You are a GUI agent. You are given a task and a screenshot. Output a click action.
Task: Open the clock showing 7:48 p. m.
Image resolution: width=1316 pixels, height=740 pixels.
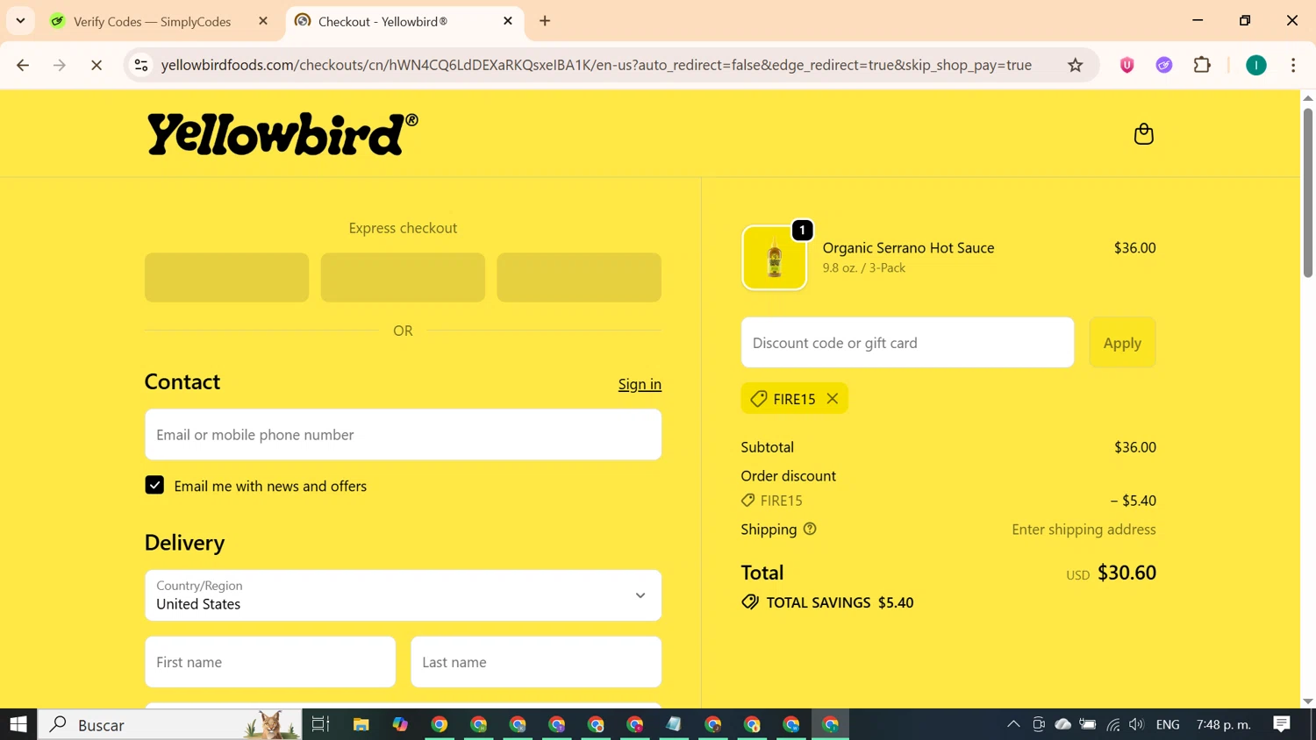(x=1224, y=724)
